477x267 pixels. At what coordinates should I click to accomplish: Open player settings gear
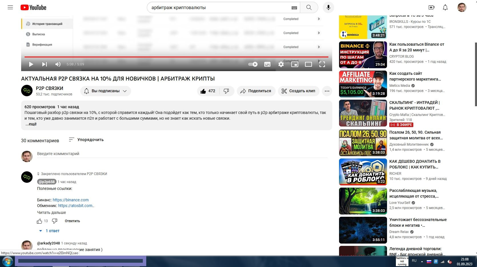[281, 64]
